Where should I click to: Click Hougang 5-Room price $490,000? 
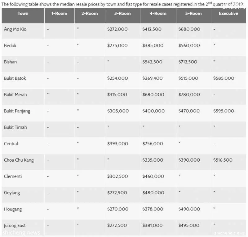click(x=189, y=209)
